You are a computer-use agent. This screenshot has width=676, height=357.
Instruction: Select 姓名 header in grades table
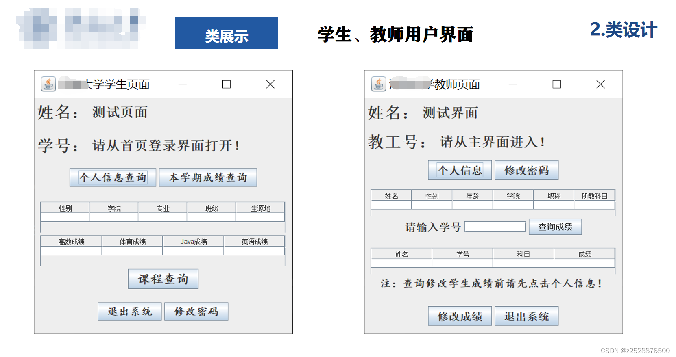(401, 254)
